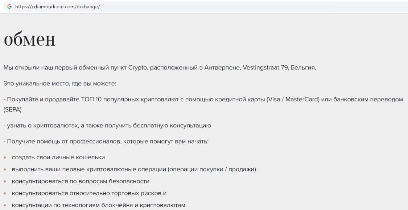Click the line "Получите помощь от профессионалов"

click(106, 141)
